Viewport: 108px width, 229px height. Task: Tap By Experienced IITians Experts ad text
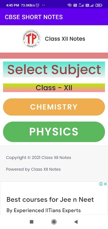[x=44, y=210]
